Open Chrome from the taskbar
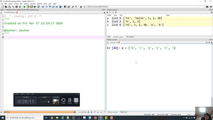This screenshot has height=120, width=213. pyautogui.click(x=52, y=118)
